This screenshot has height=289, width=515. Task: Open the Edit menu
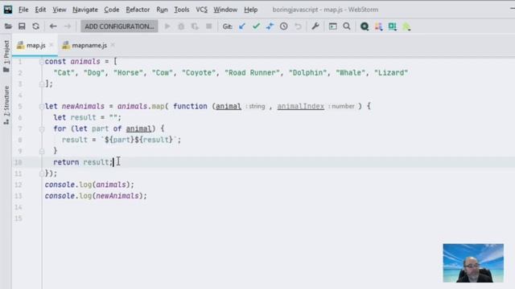40,10
